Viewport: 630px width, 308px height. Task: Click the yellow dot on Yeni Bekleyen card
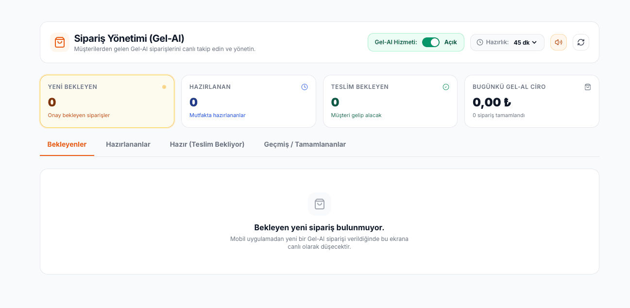point(164,87)
